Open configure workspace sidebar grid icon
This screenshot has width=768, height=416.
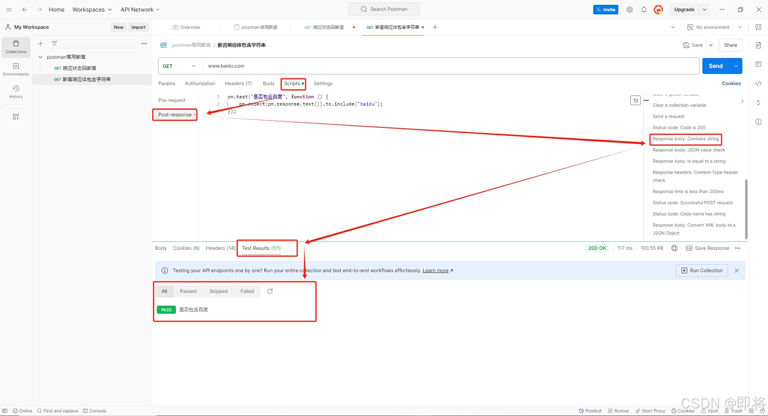tap(16, 117)
